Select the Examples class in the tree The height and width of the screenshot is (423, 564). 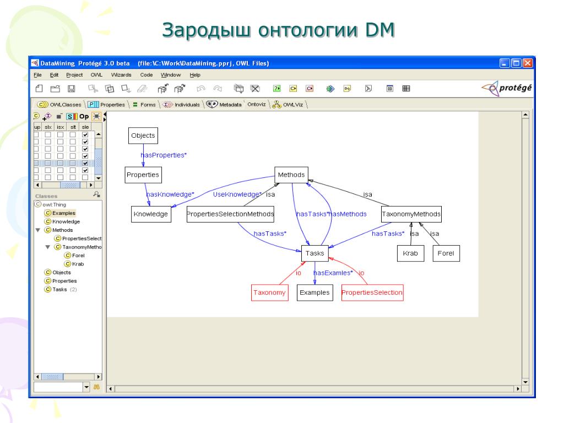pos(60,213)
